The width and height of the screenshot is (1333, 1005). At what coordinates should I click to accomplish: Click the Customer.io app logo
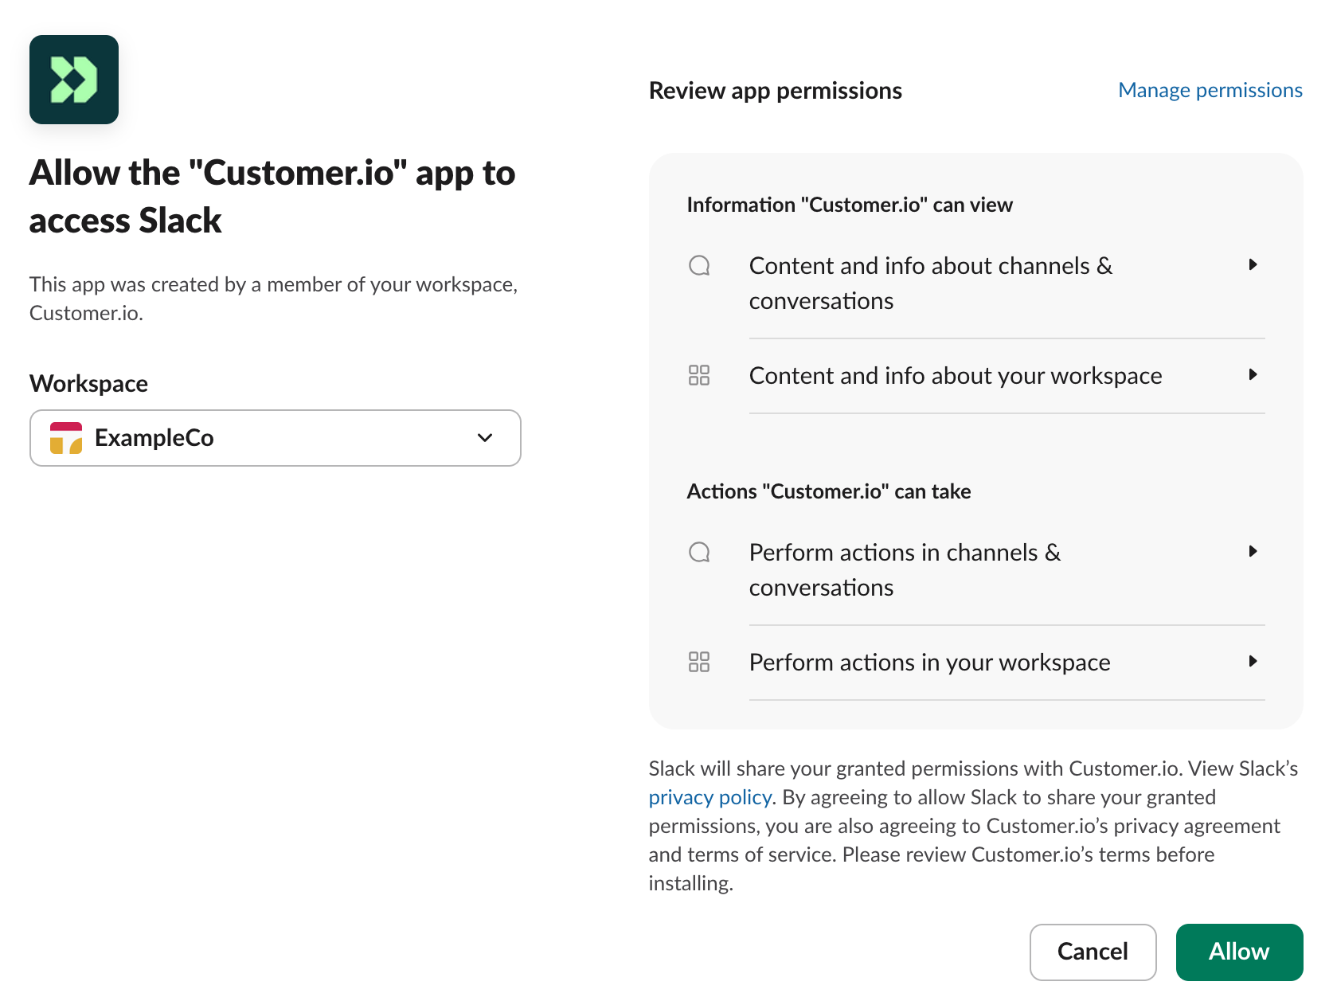tap(74, 80)
